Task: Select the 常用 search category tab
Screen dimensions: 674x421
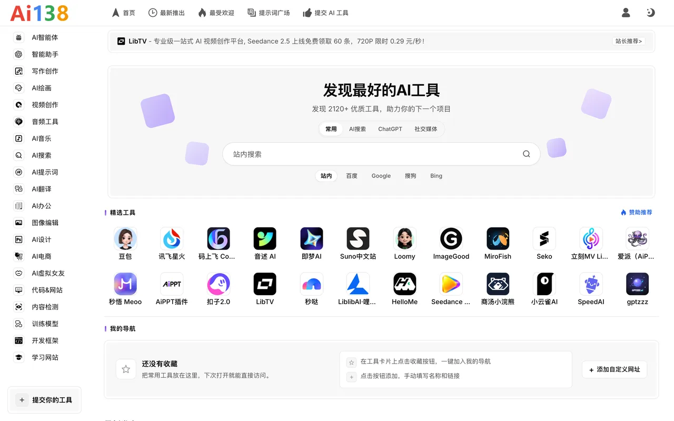Action: click(331, 129)
